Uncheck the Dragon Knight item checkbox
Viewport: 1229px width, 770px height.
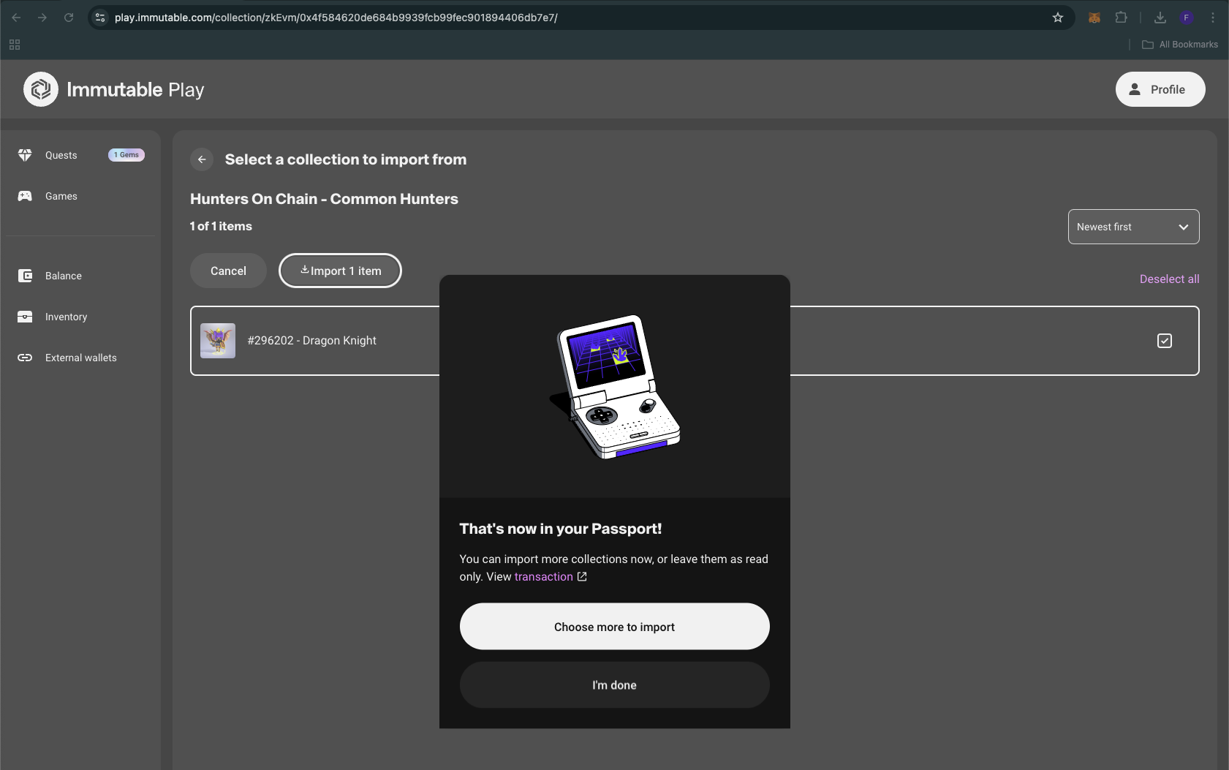click(1165, 341)
